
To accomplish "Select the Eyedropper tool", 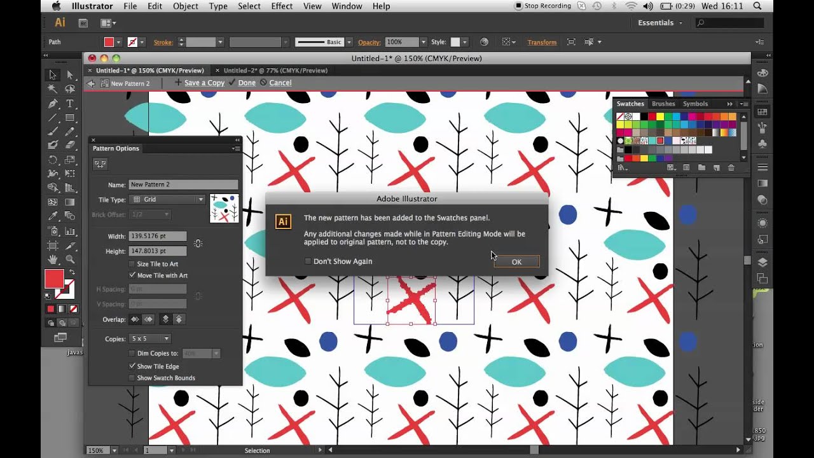I will tap(53, 216).
